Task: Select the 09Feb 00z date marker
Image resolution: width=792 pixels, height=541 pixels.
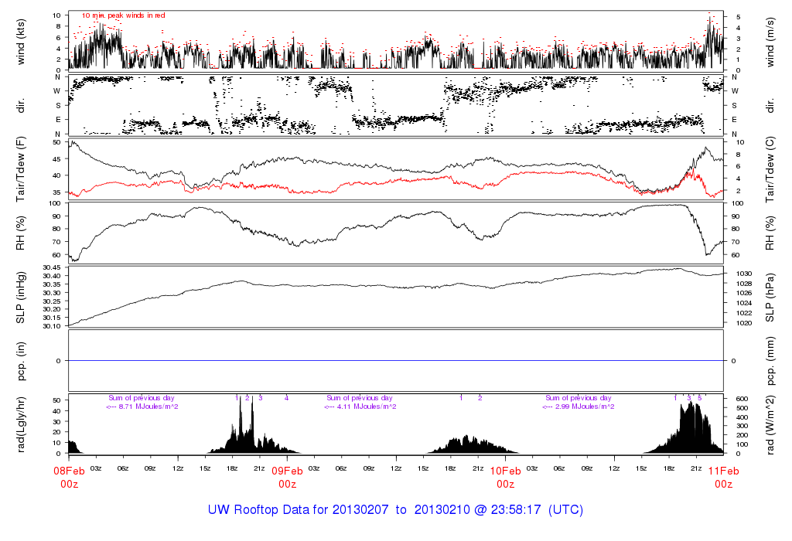Action: [x=287, y=476]
